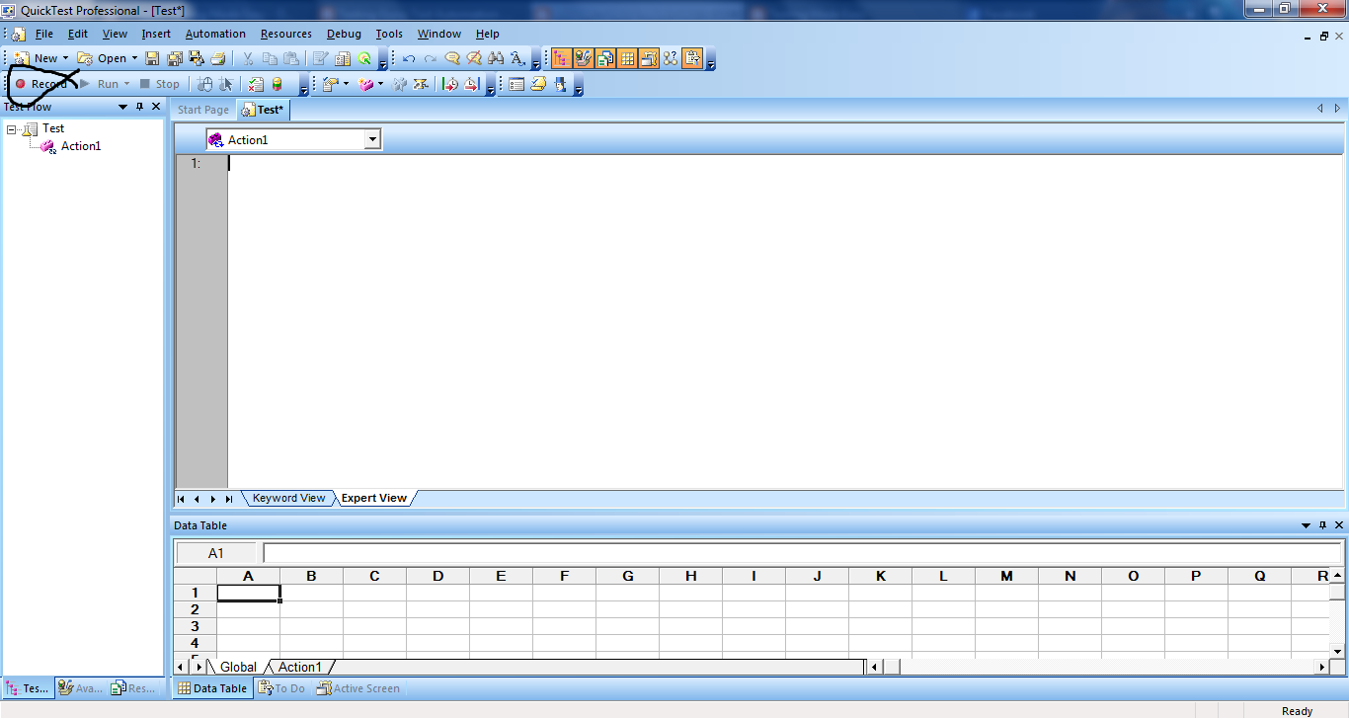1349x719 pixels.
Task: Click the hourglass icon beside Start Transaction
Action: point(422,84)
